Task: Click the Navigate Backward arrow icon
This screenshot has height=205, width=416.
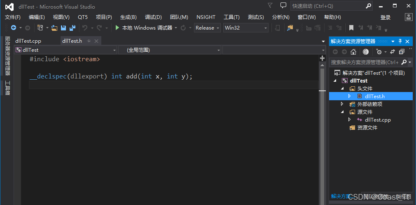Action: pos(13,28)
